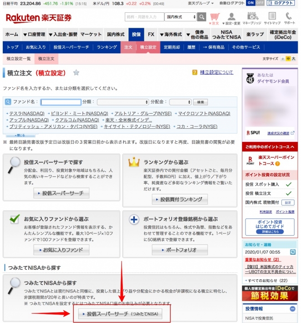
Task: Open the support phone icon
Action: [289, 18]
